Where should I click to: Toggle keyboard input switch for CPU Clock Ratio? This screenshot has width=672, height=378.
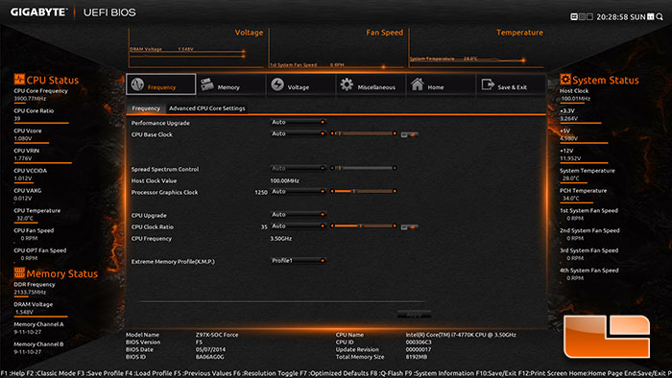click(409, 226)
